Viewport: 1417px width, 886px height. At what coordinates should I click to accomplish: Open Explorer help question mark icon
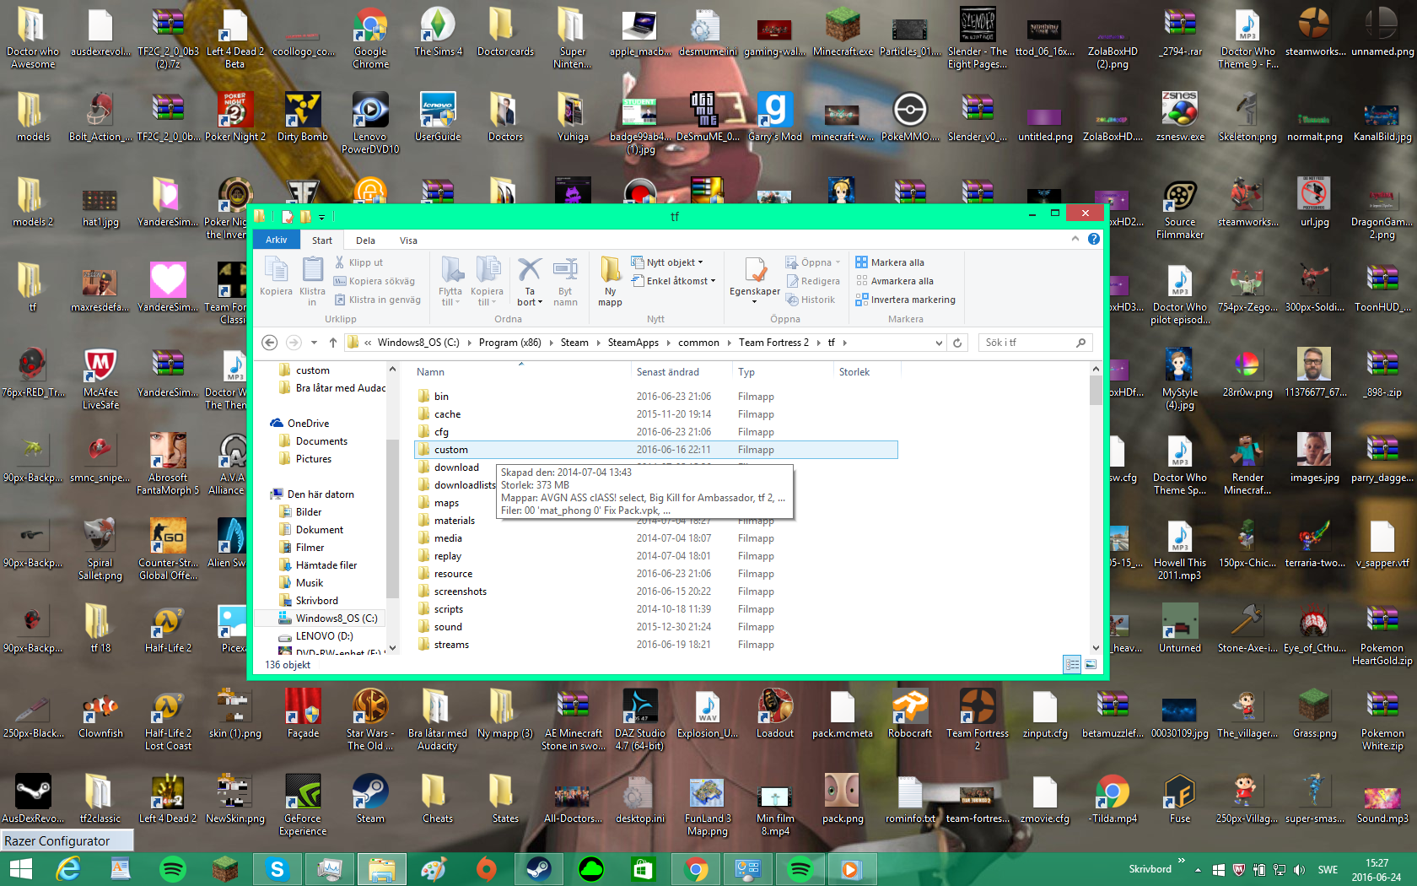1094,239
